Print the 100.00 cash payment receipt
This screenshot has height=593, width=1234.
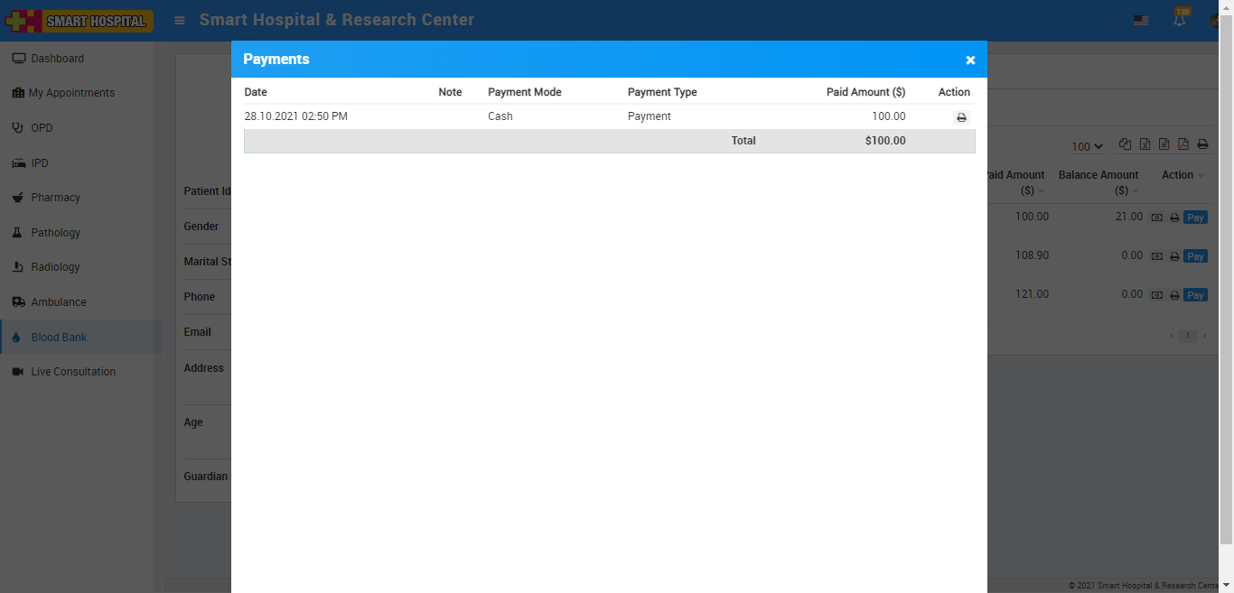tap(961, 117)
